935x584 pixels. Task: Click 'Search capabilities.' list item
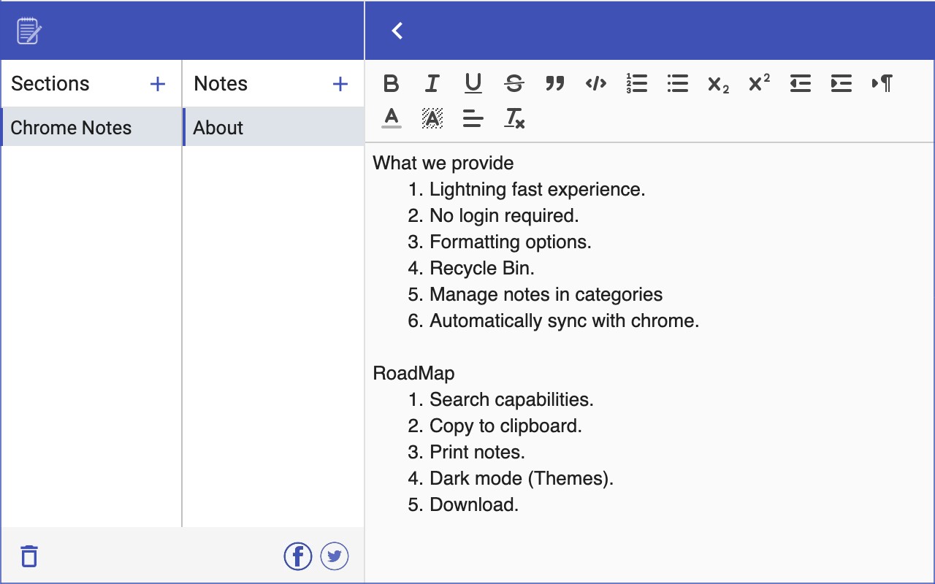[x=511, y=399]
